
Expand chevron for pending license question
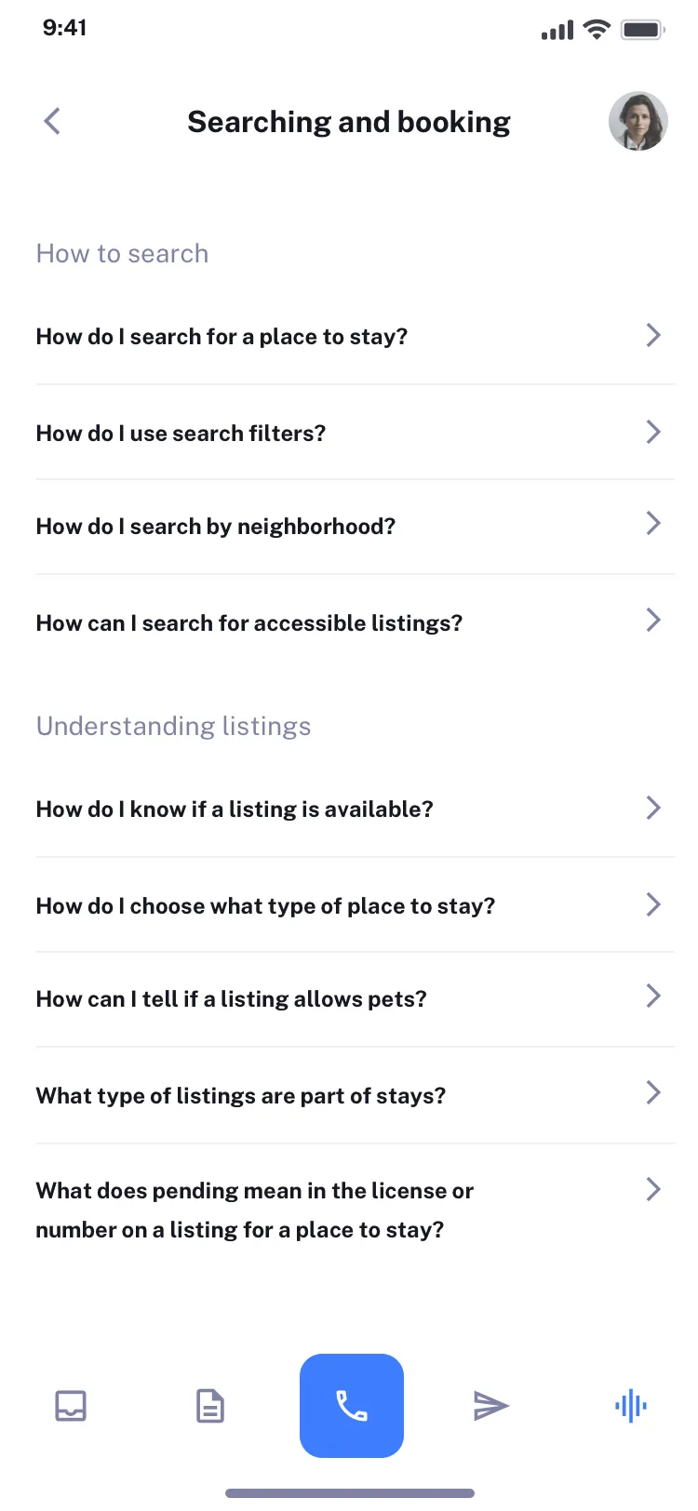coord(653,1189)
